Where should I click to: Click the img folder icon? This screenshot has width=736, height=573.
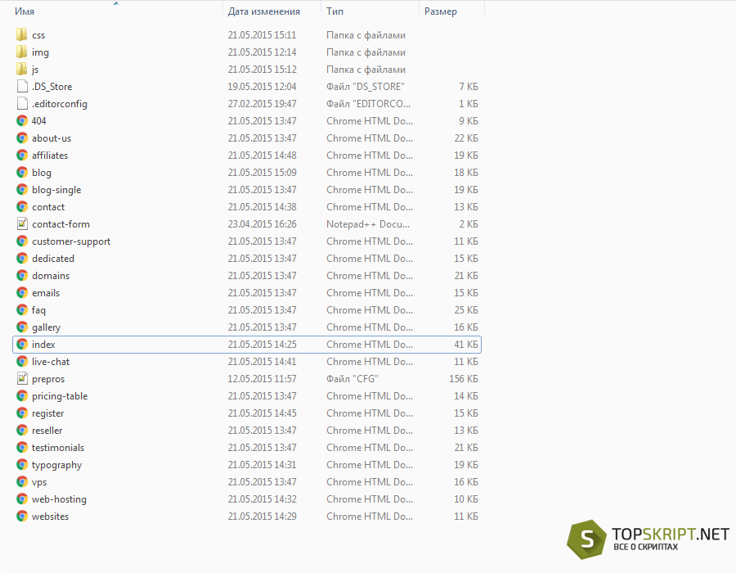pyautogui.click(x=21, y=52)
